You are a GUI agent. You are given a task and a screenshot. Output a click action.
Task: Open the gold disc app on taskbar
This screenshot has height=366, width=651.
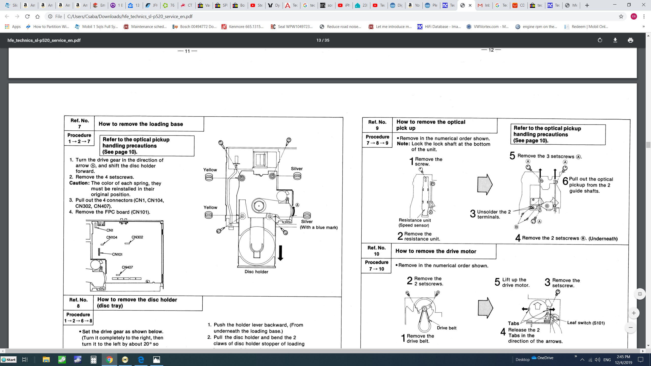click(x=125, y=360)
